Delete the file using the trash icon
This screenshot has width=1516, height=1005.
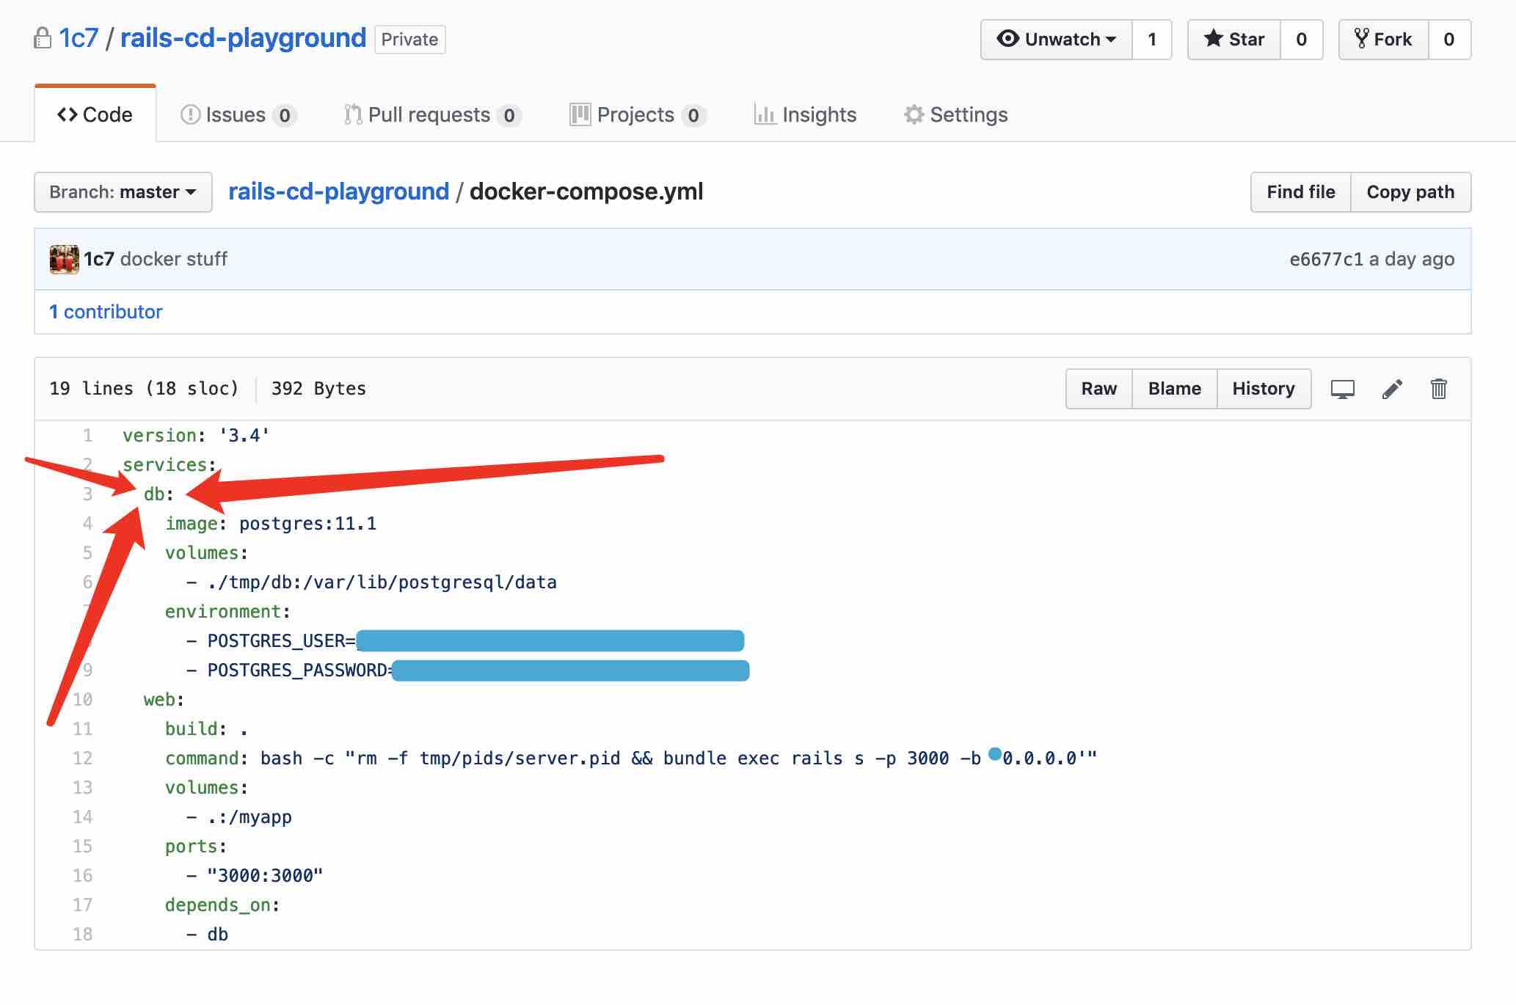point(1438,389)
